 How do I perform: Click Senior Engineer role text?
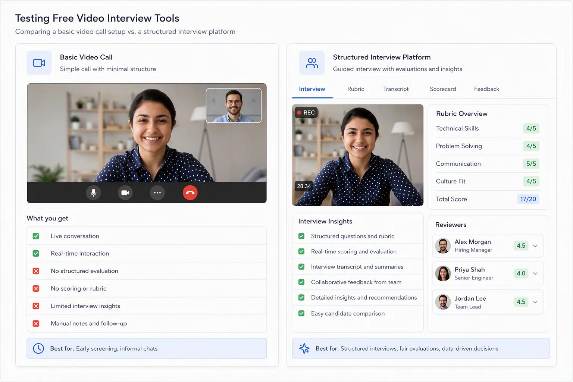click(474, 278)
